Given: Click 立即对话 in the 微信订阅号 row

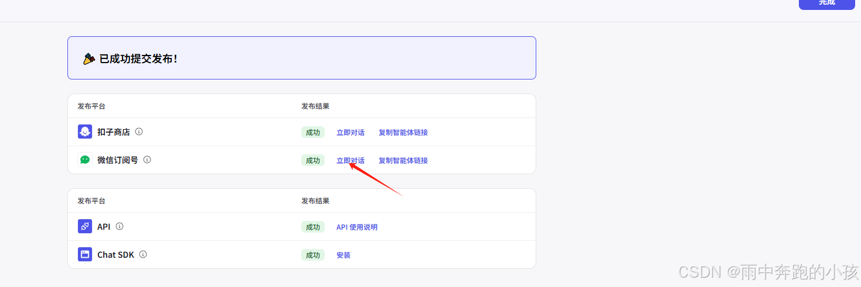Looking at the screenshot, I should click(350, 161).
